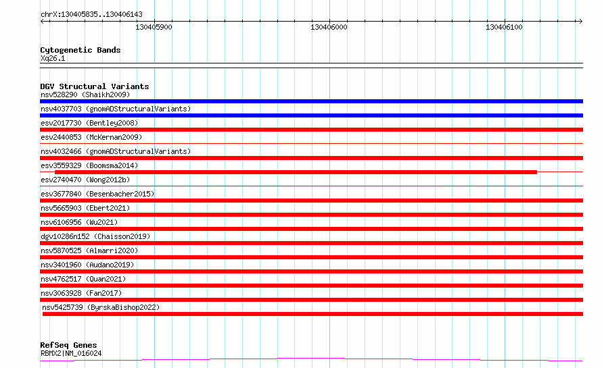This screenshot has width=602, height=368.
Task: Click the esv2740470 (Wong2012b) label
Action: point(85,180)
